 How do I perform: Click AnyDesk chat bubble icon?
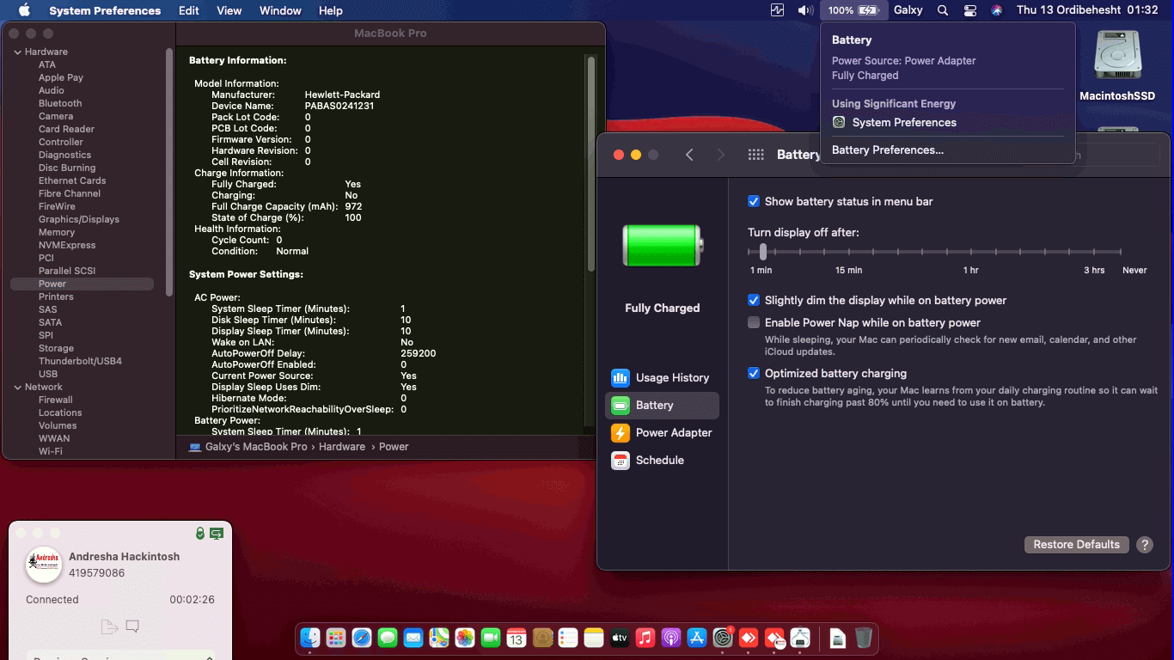pos(132,626)
